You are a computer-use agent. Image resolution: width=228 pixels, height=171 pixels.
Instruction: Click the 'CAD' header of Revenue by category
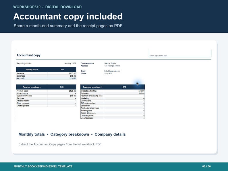point(62,87)
